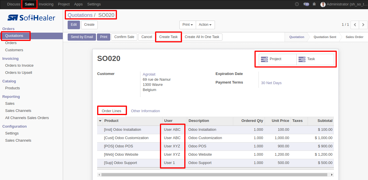This screenshot has width=368, height=180.
Task: Click the left arrow of horizontal scrollbar
Action: 99,175
